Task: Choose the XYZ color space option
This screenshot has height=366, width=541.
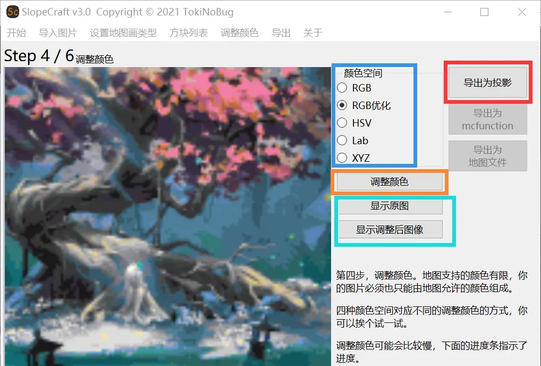Action: click(x=353, y=158)
